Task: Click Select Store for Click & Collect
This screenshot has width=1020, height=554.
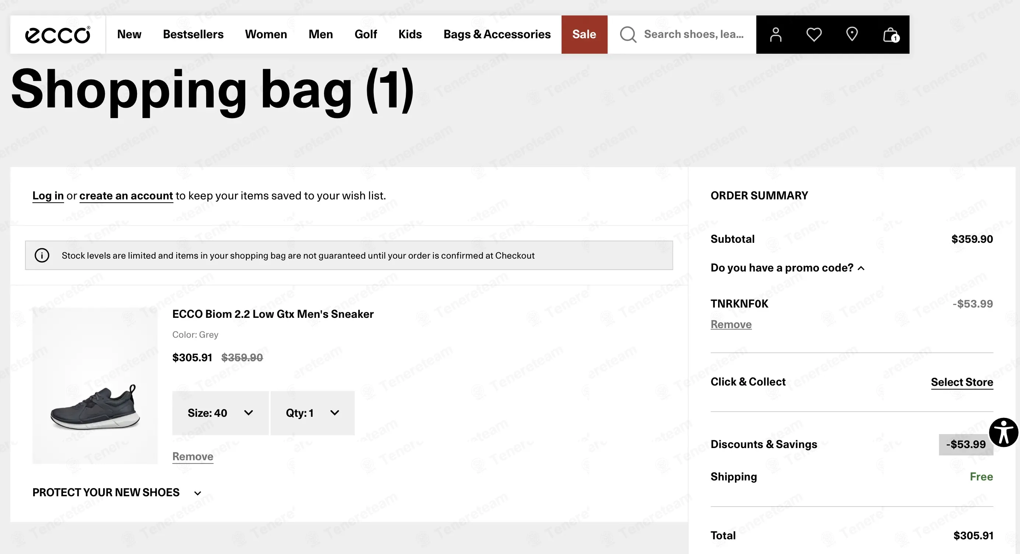Action: click(962, 382)
